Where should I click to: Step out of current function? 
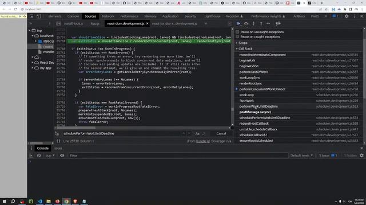(261, 23)
